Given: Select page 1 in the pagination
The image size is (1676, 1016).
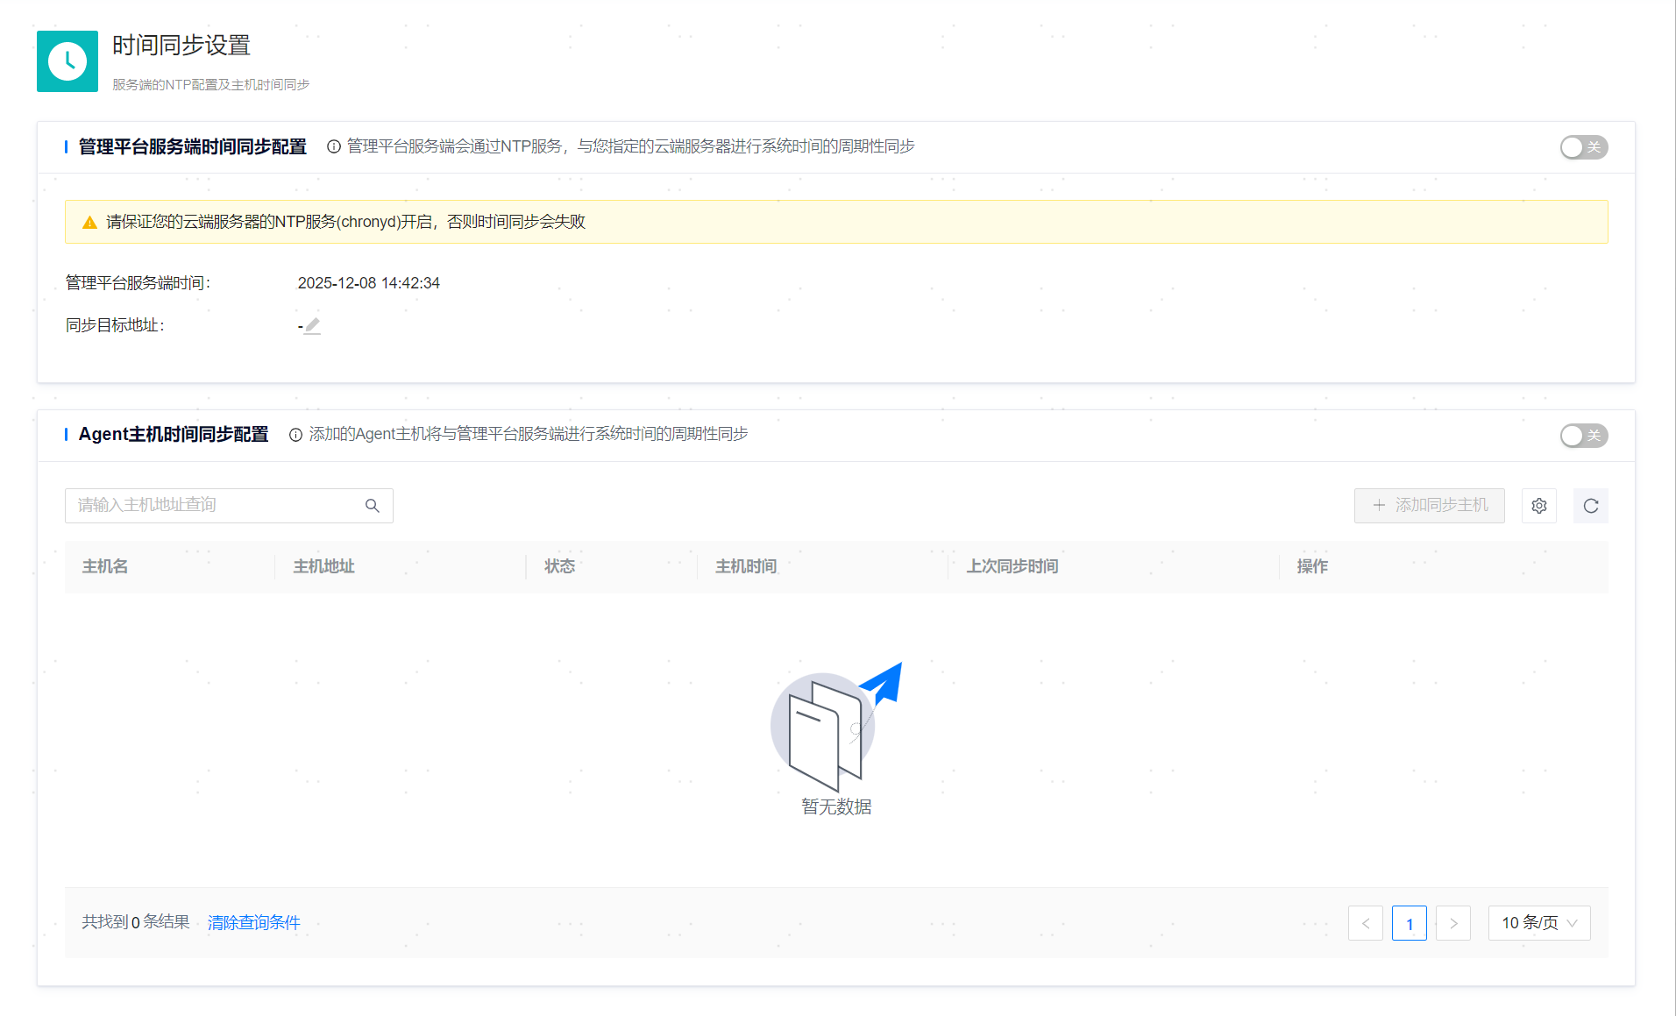Looking at the screenshot, I should 1409,923.
